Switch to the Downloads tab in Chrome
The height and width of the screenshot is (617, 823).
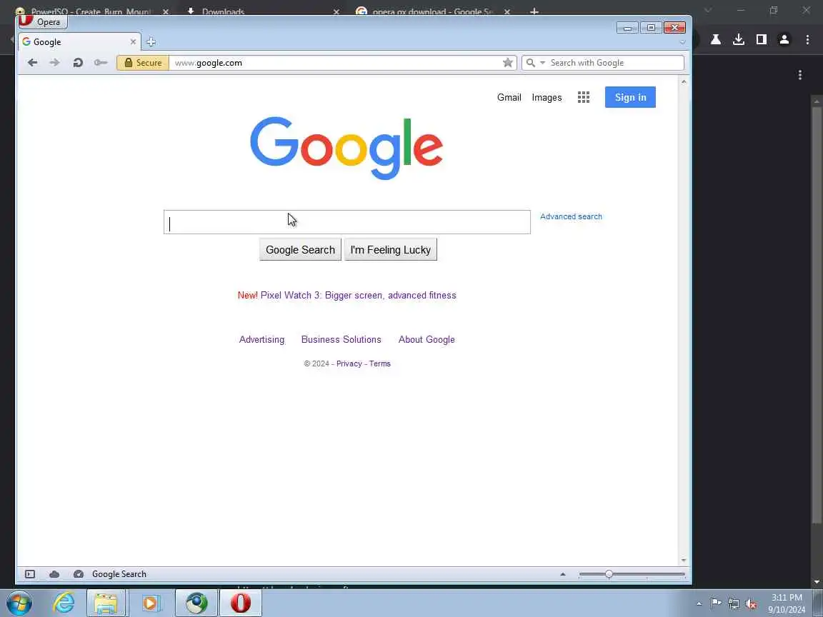(223, 11)
